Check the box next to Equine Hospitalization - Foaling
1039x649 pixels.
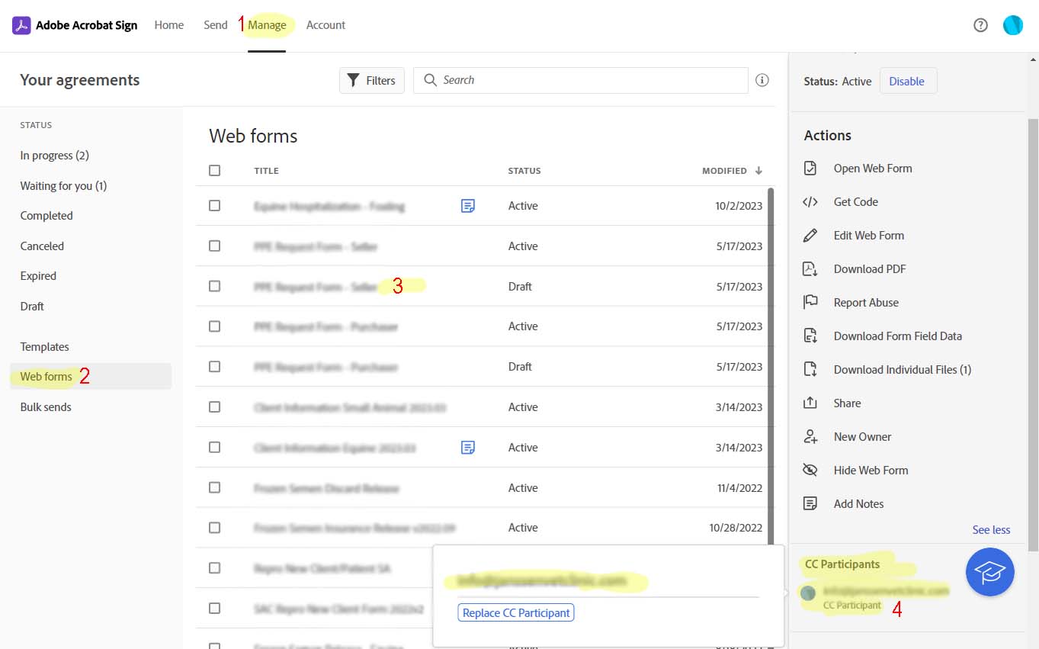pyautogui.click(x=214, y=205)
